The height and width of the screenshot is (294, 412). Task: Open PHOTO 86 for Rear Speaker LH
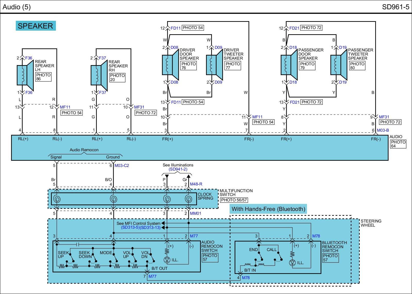43,77
